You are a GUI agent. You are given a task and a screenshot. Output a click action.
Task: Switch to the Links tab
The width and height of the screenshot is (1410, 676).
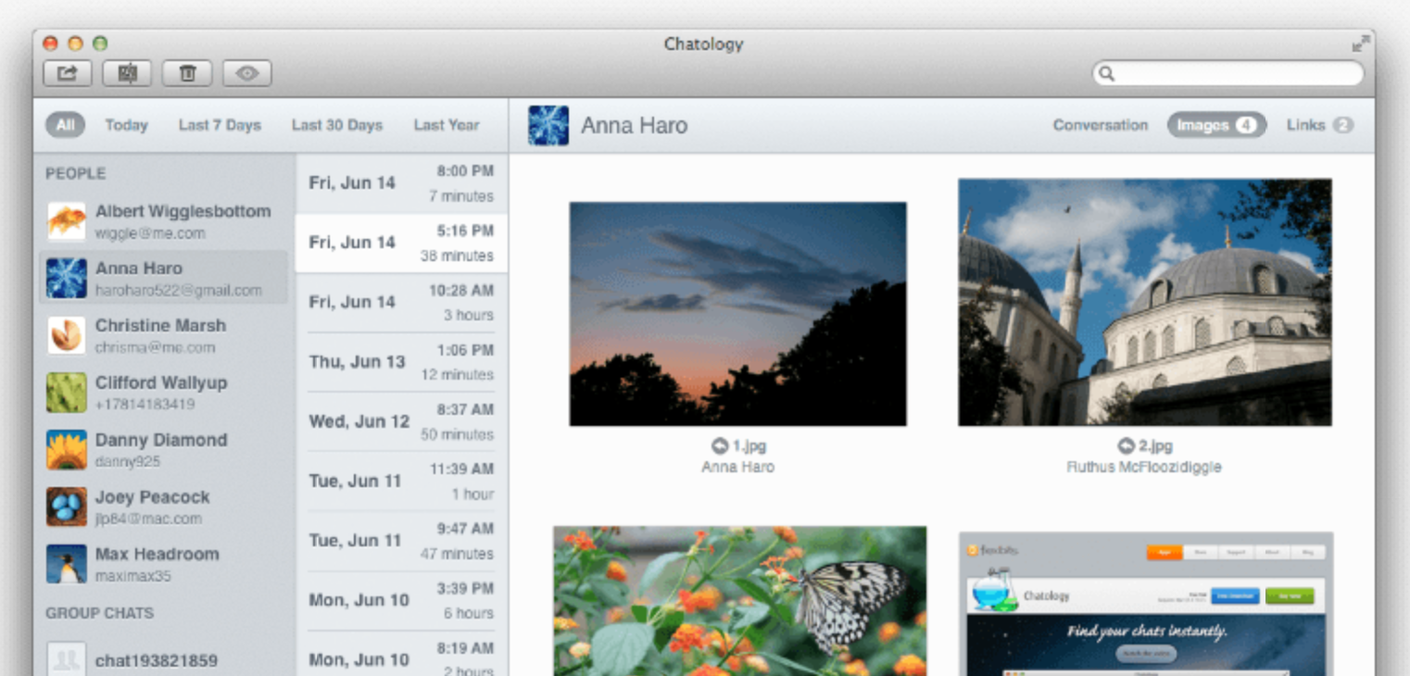click(1319, 125)
